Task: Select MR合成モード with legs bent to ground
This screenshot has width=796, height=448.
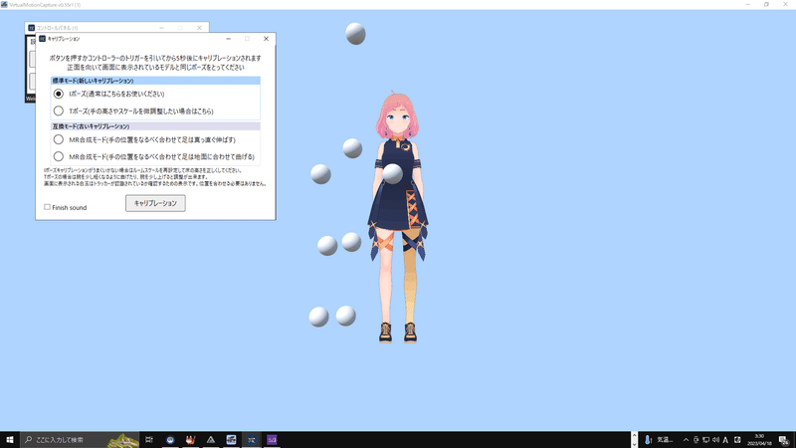Action: point(59,156)
